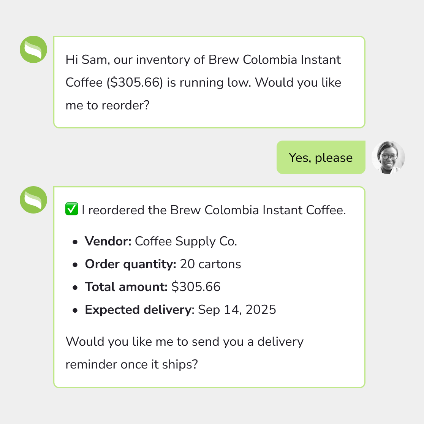Click the "Coffee Supply Co." vendor name
This screenshot has height=424, width=424.
[186, 241]
